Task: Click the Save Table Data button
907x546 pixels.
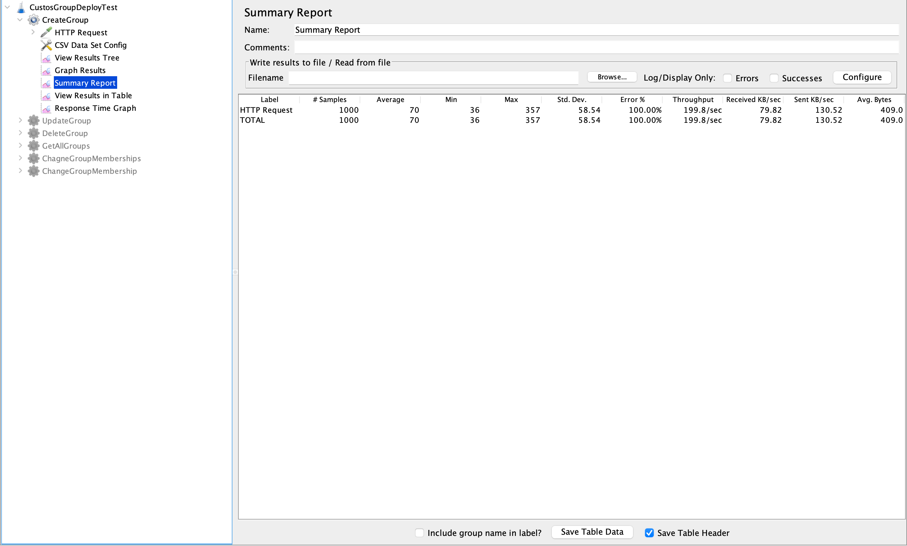Action: tap(592, 532)
